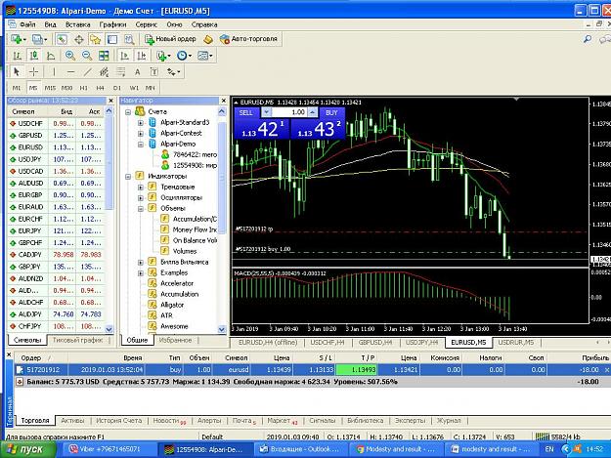
Task: Expand the Трендовые indicators node
Action: (140, 187)
